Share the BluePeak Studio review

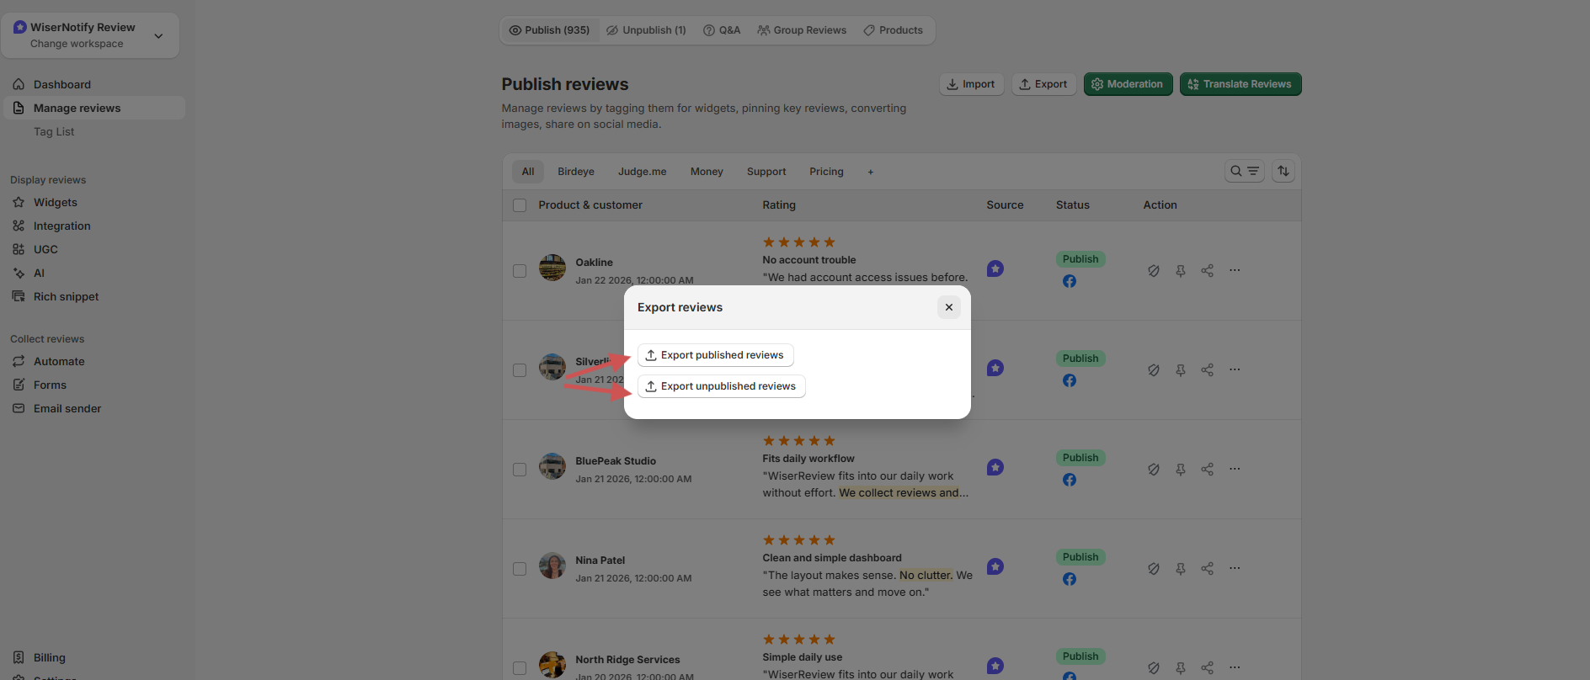1207,470
